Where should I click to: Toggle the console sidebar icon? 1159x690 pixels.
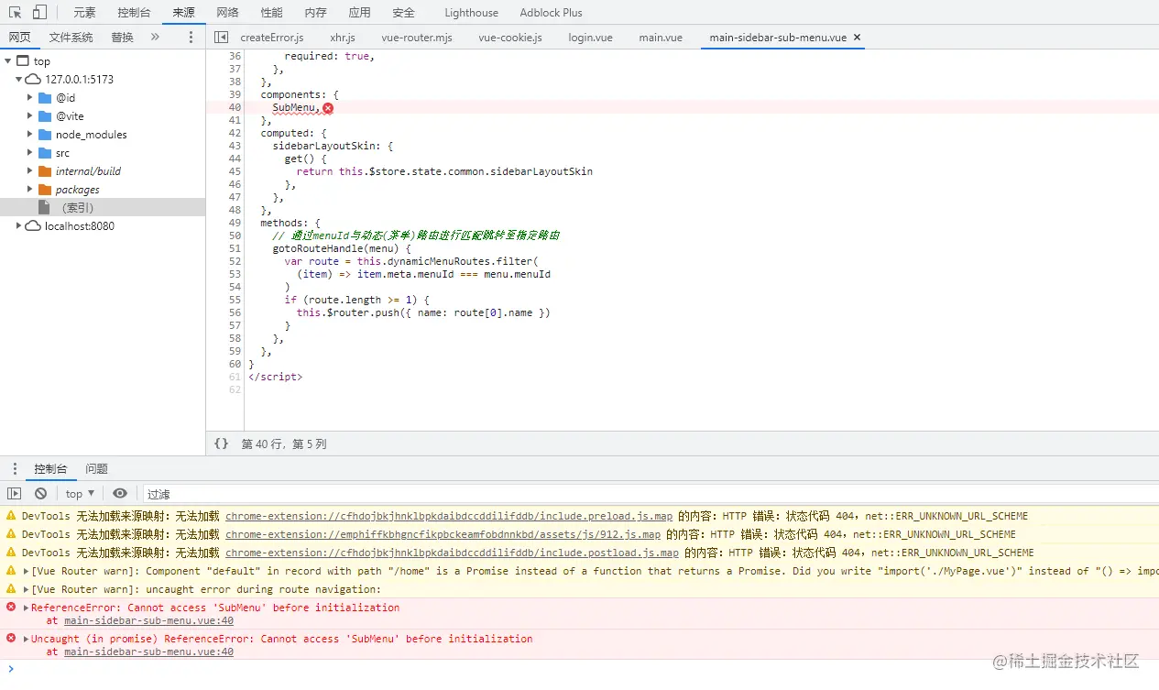[15, 493]
